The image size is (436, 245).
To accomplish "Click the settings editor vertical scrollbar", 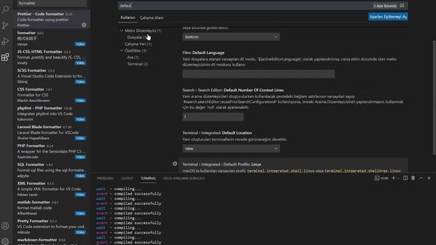I will click(x=435, y=98).
